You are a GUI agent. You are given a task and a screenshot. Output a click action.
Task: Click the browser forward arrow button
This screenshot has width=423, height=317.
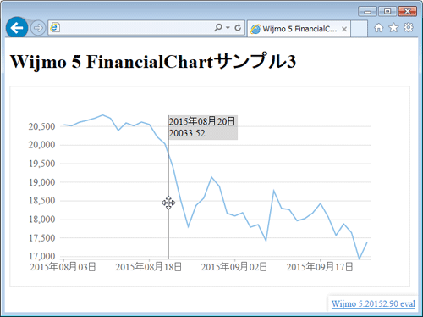[38, 28]
